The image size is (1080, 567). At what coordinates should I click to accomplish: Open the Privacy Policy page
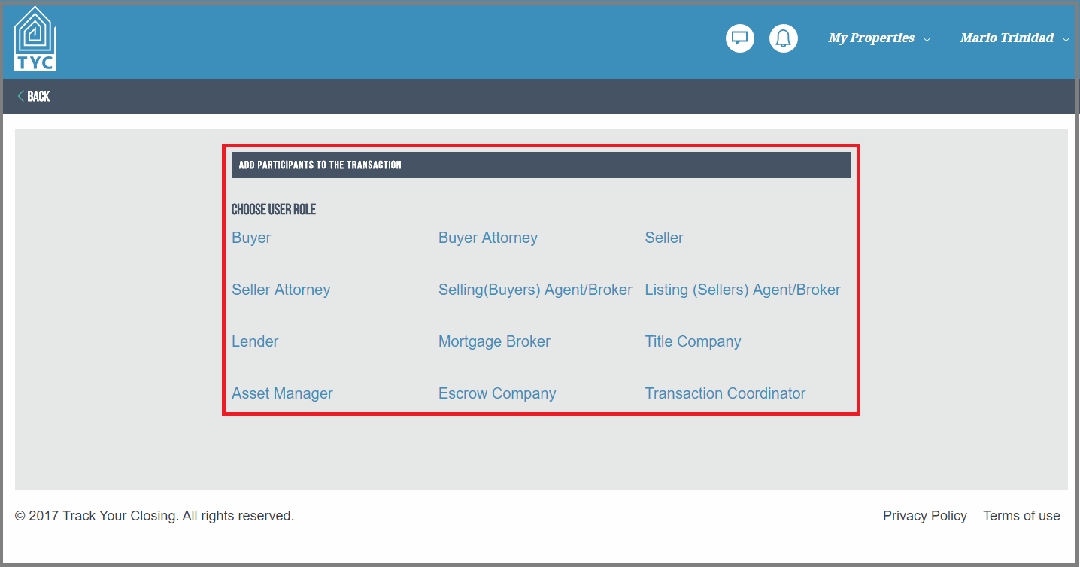pos(925,516)
